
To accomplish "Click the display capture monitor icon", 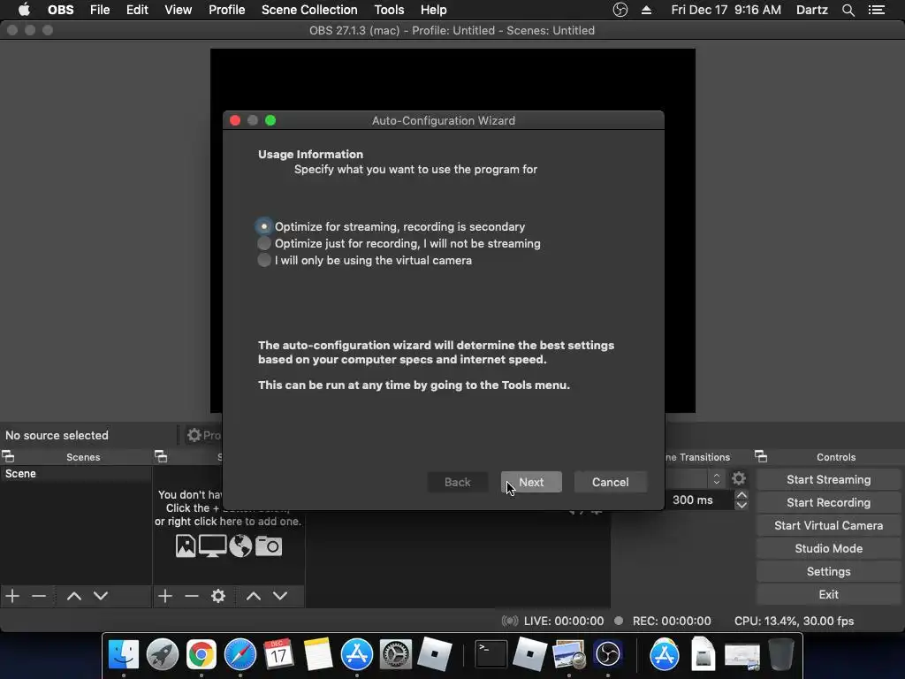I will [212, 545].
